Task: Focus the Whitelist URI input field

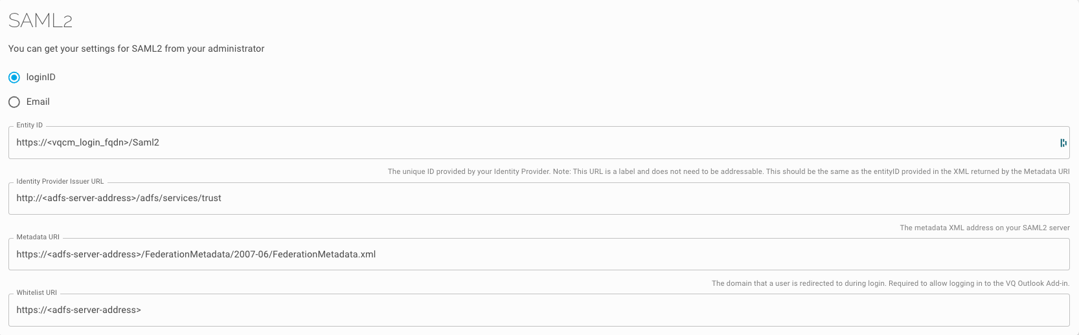Action: point(539,310)
